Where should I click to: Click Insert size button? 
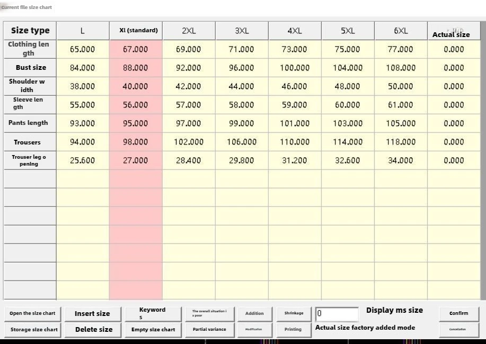click(92, 313)
